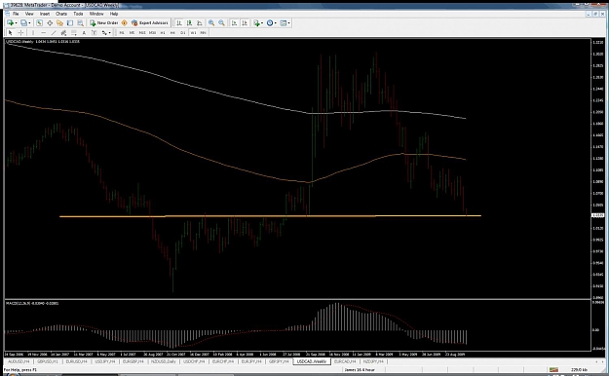Open the chart Templates icon

coord(283,23)
